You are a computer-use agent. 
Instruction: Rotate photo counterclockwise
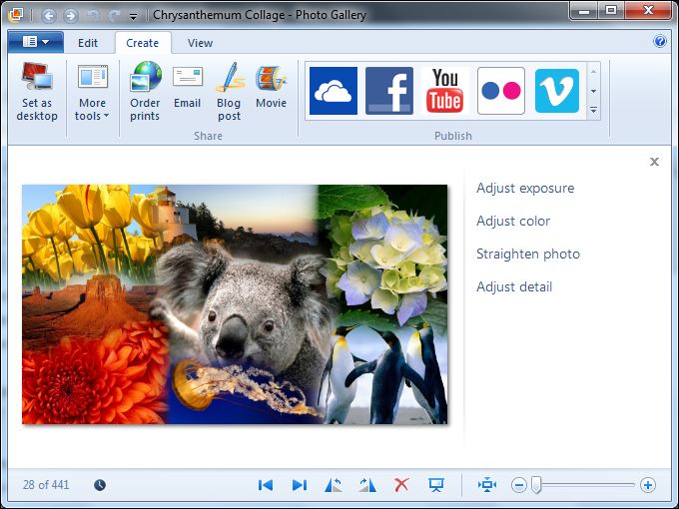(333, 485)
